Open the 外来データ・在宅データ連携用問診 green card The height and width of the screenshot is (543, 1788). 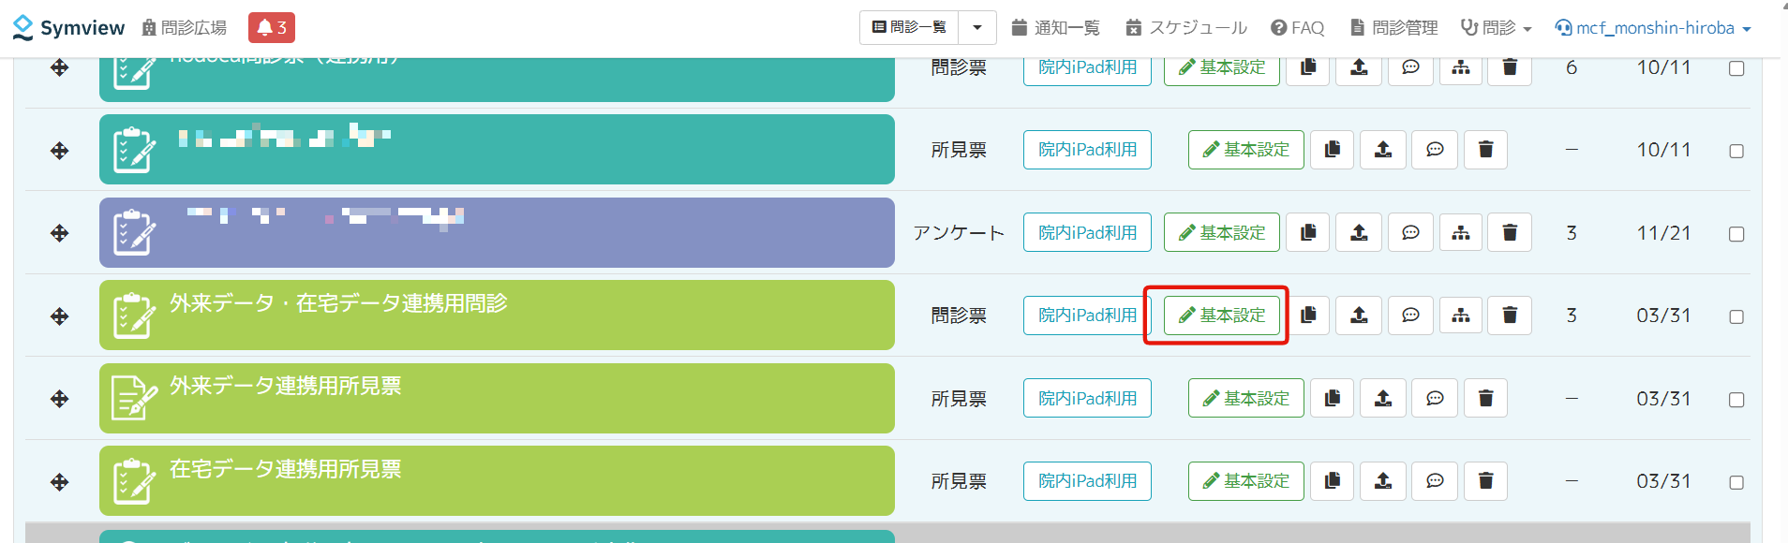click(x=497, y=316)
